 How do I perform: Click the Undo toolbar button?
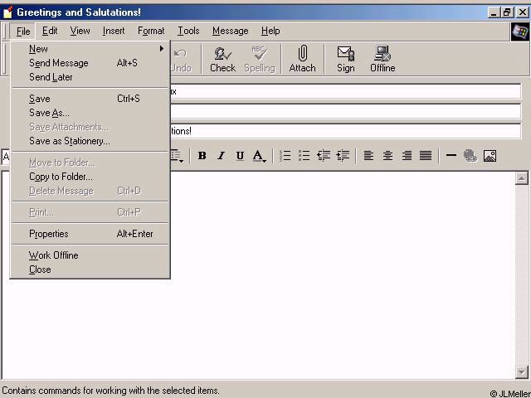tap(181, 61)
